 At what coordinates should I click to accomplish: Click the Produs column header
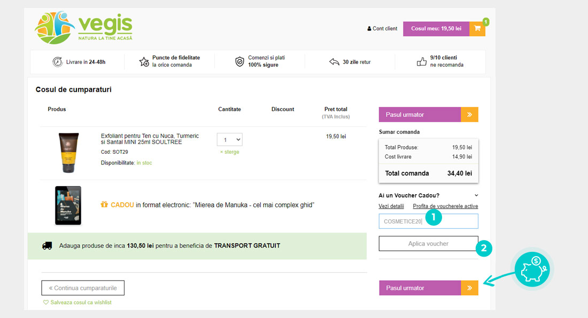(x=57, y=109)
